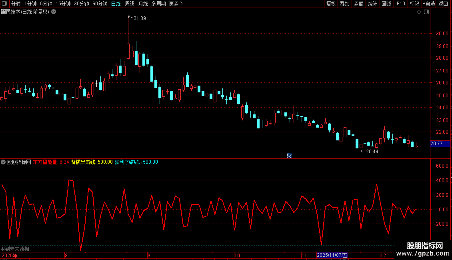Click month 12 on time axis

[383, 255]
